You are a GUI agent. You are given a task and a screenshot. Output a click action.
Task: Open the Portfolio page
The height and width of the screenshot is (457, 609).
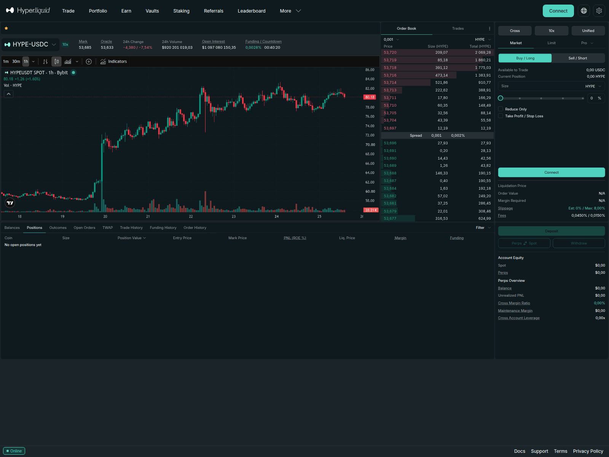pyautogui.click(x=98, y=11)
